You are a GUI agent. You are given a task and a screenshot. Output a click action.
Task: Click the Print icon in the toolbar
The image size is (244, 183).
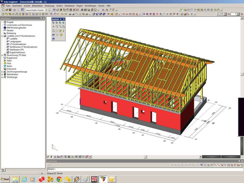(82, 10)
